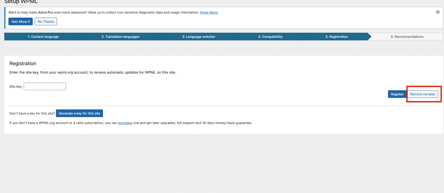Viewport: 444px width, 193px height.
Task: Open the Know More link
Action: pos(209,12)
